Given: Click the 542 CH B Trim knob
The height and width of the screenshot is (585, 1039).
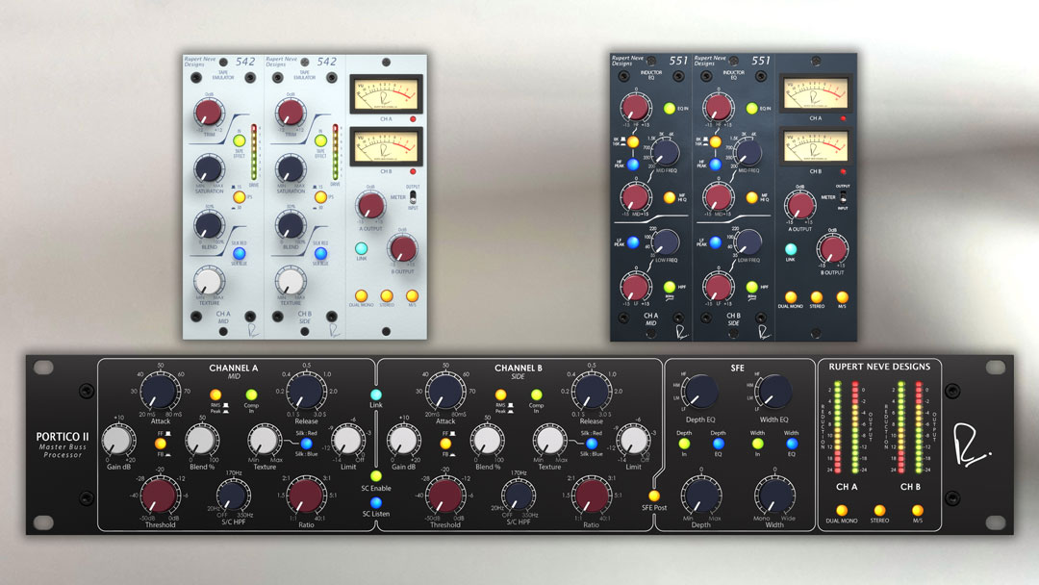Looking at the screenshot, I should point(291,112).
